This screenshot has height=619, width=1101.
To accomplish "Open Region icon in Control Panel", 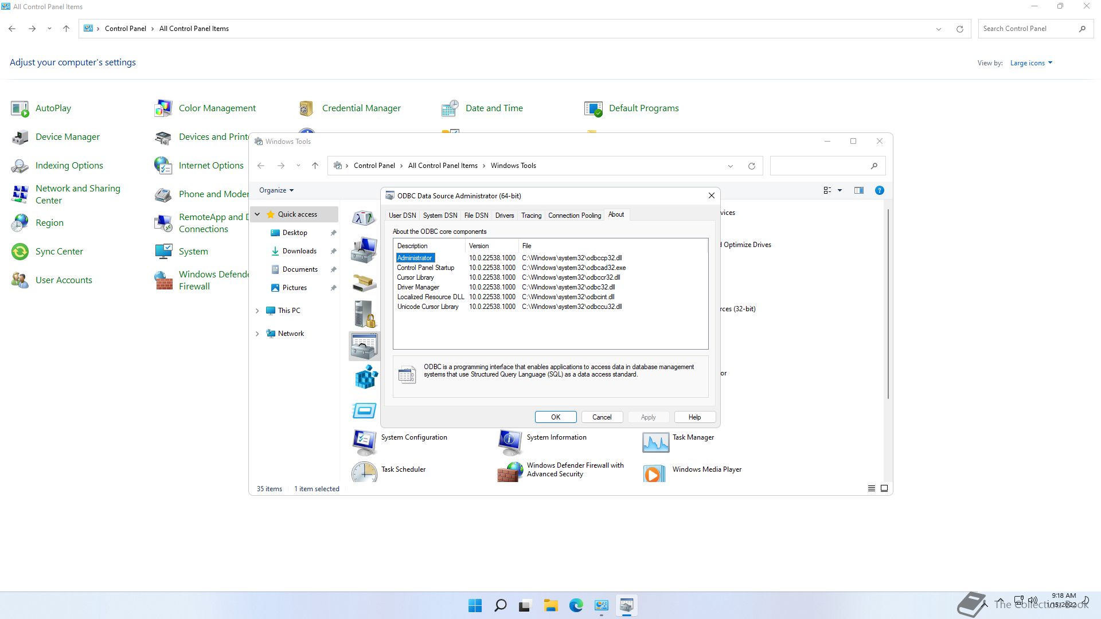I will click(x=37, y=223).
